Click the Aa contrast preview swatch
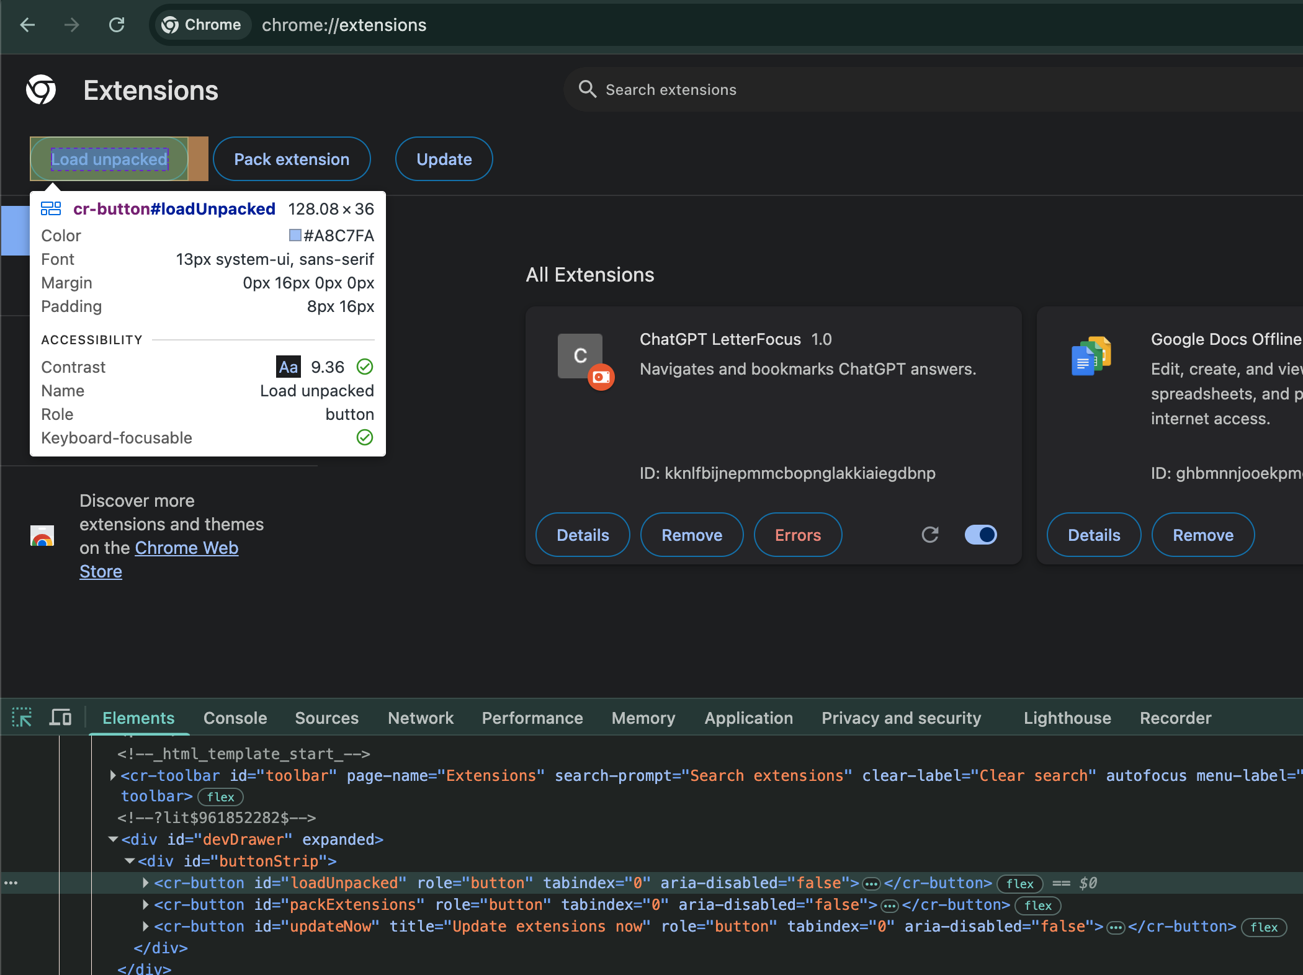The height and width of the screenshot is (975, 1303). coord(289,367)
